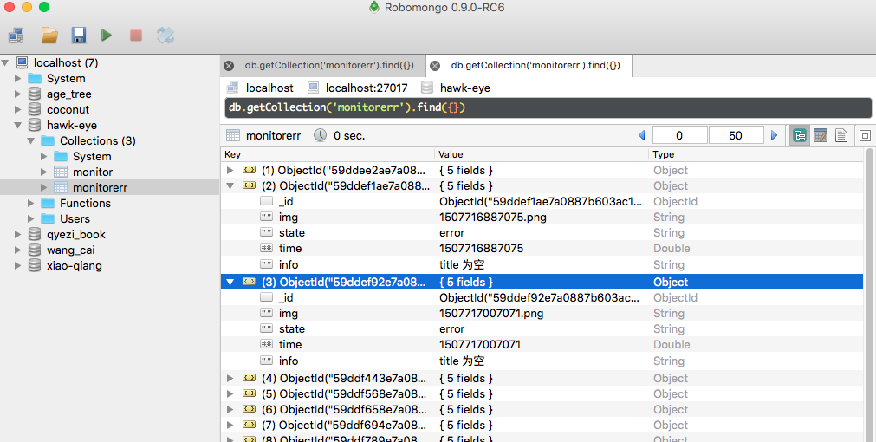Collapse the localhost (7) connection node

pyautogui.click(x=5, y=62)
